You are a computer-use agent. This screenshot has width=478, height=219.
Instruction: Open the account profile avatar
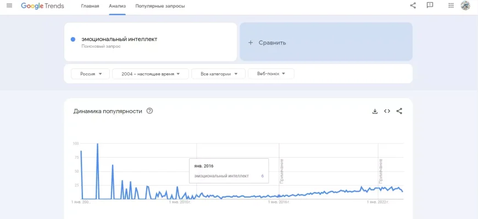tap(465, 6)
